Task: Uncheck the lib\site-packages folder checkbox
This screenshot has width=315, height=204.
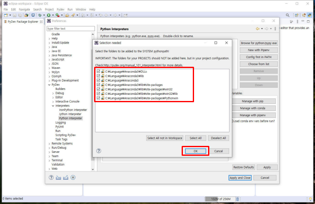Action: (x=98, y=84)
